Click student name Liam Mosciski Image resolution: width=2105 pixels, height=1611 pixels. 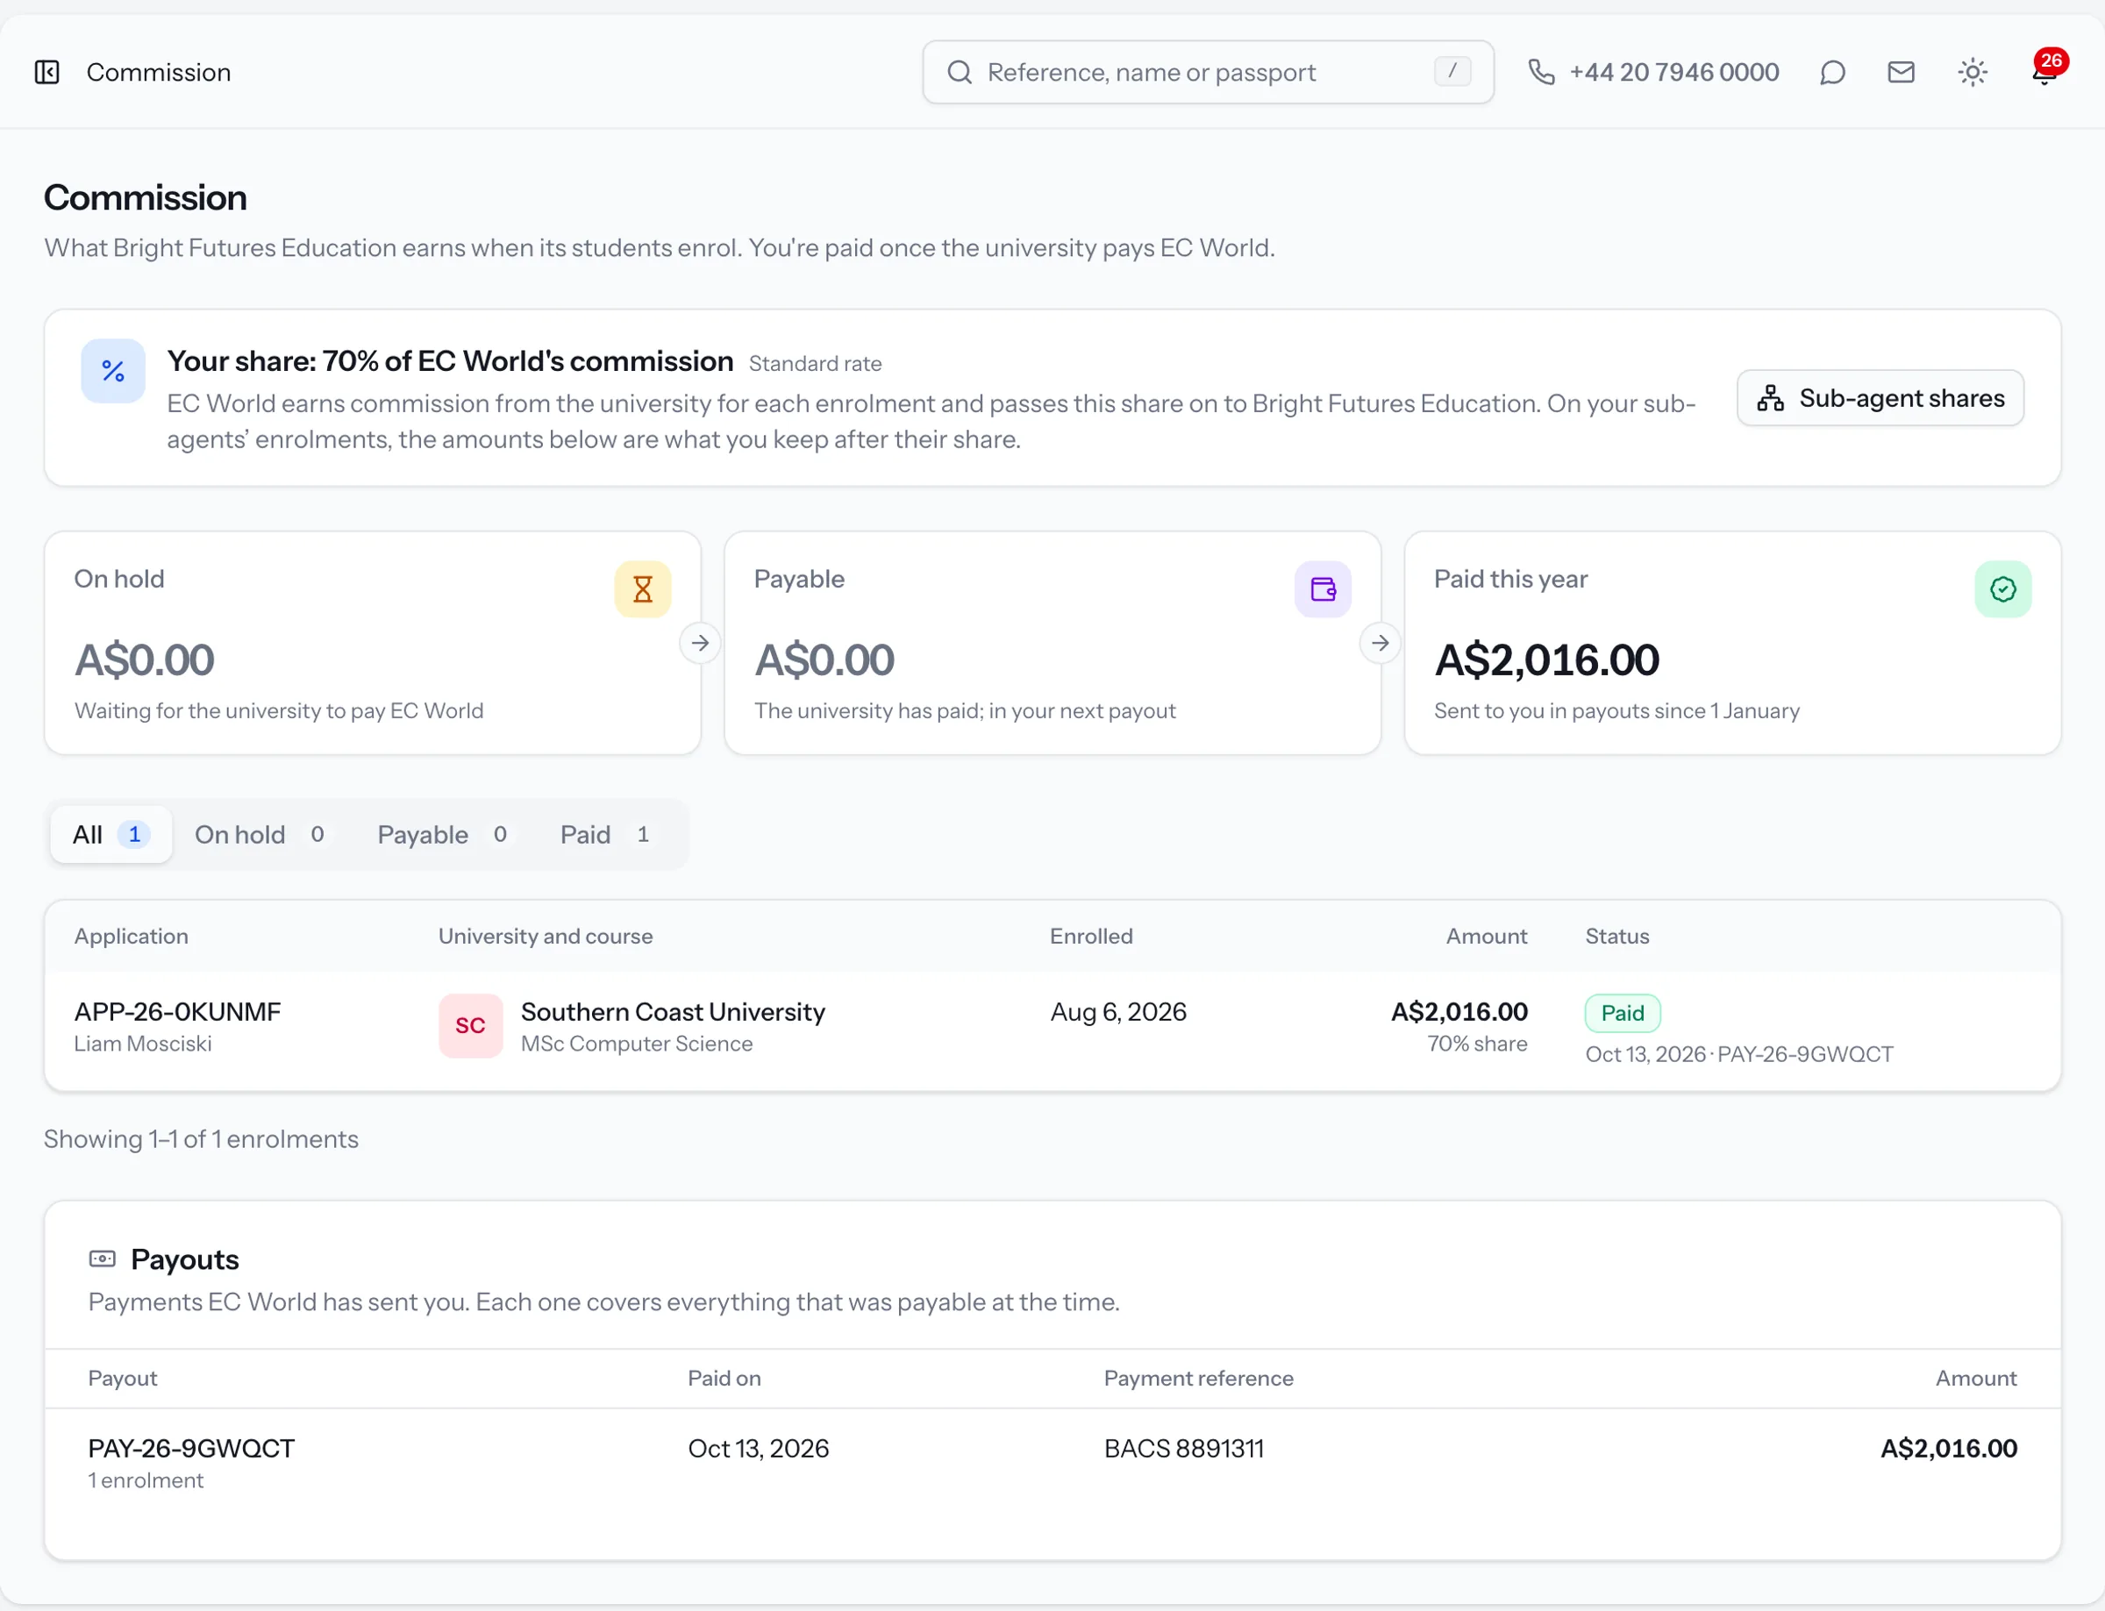click(143, 1044)
